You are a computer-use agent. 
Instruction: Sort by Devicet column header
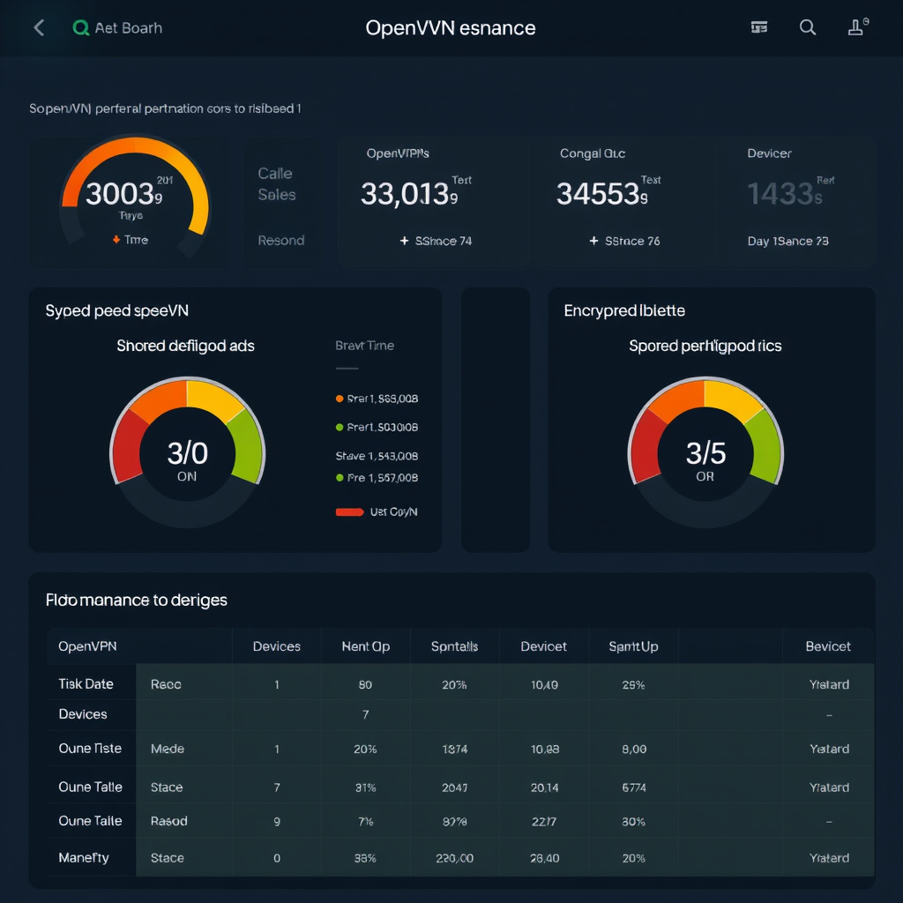pos(543,646)
